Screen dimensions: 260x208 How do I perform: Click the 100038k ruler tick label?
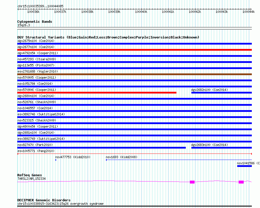tap(87, 12)
